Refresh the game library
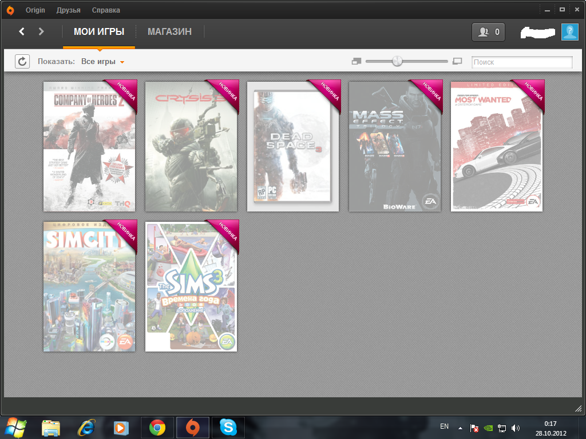Screen dimensions: 586x439 click(22, 61)
